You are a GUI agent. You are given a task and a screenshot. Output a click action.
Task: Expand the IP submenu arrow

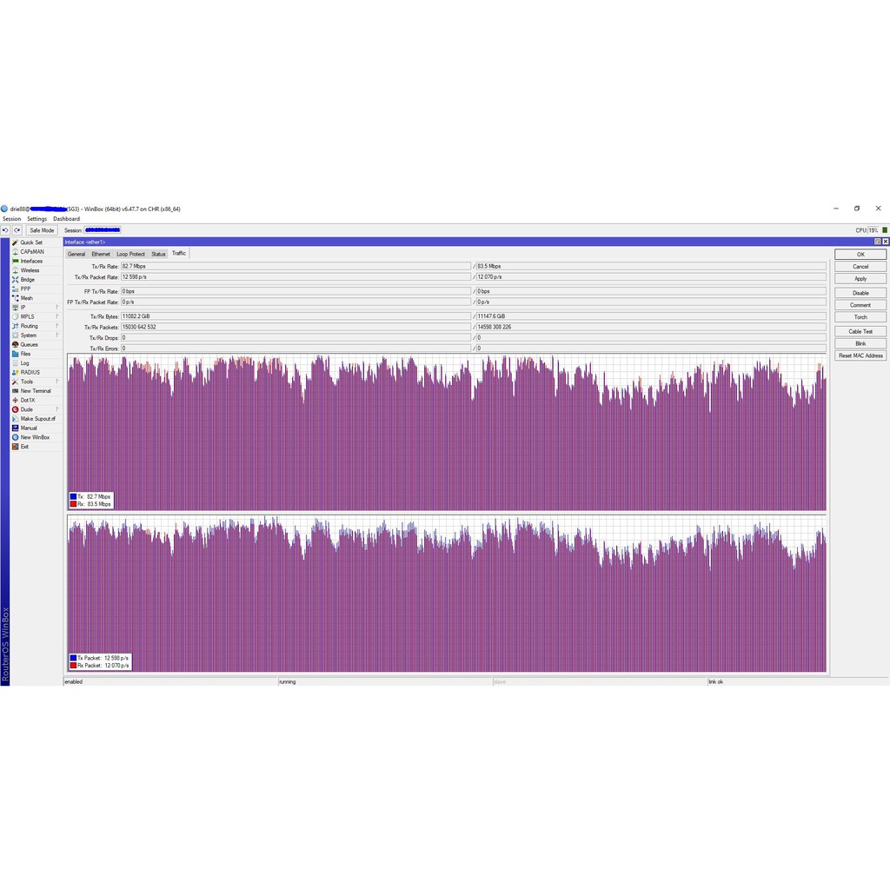pos(57,307)
